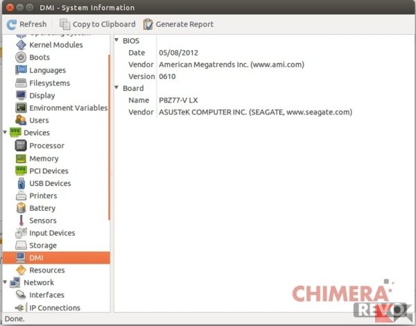Collapse the BIOS section
The height and width of the screenshot is (326, 416).
116,40
